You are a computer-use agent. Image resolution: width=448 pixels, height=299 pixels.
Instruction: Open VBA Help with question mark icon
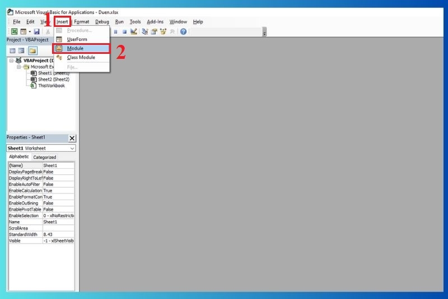tap(184, 31)
